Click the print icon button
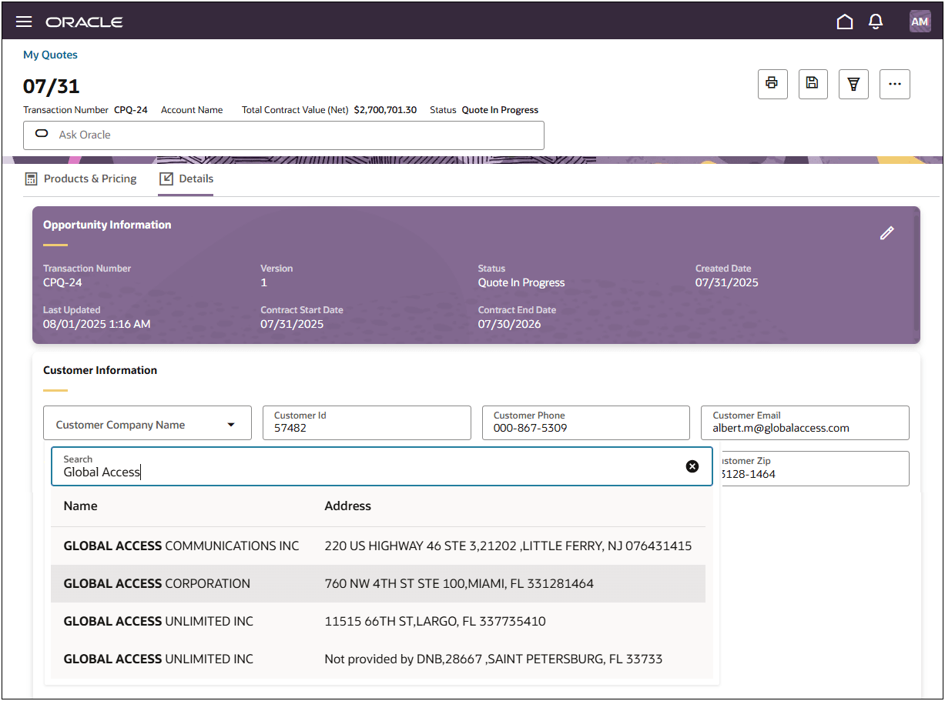 click(x=772, y=84)
